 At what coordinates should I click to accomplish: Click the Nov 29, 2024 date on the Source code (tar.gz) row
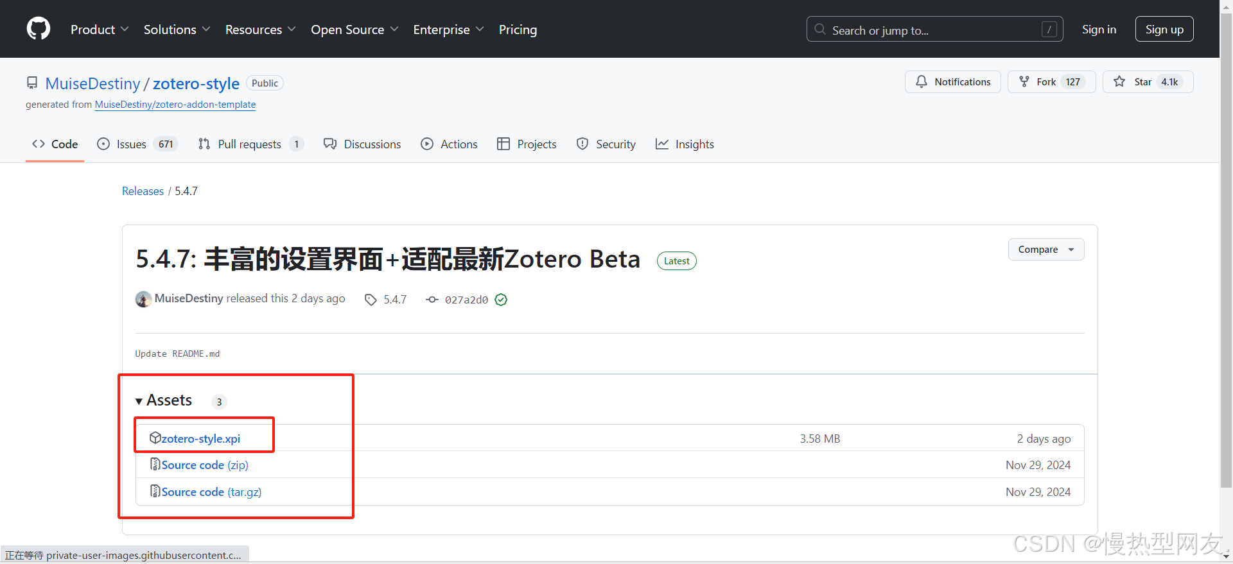point(1038,492)
